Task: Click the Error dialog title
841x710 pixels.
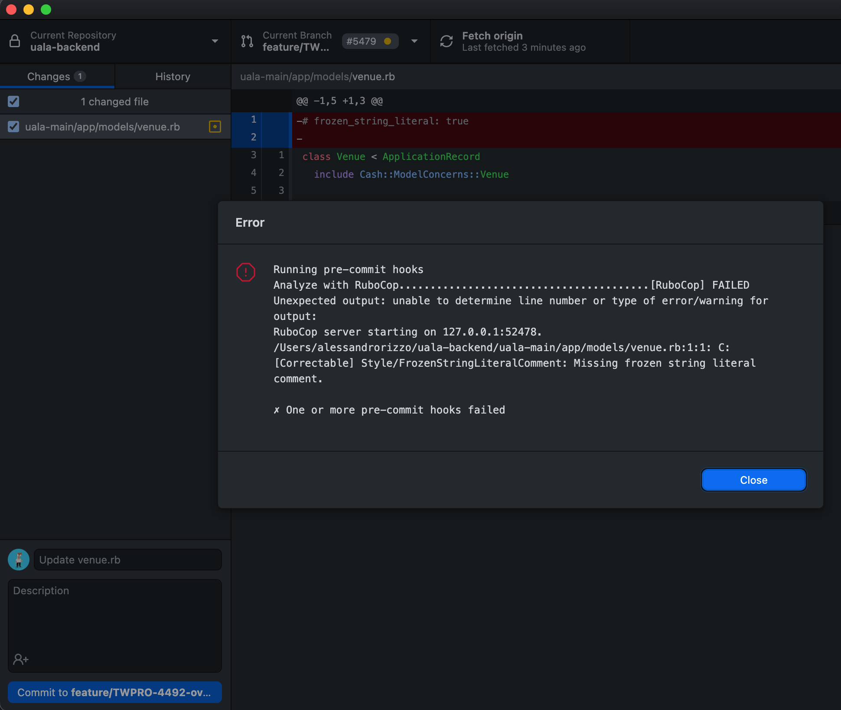Action: pos(250,222)
